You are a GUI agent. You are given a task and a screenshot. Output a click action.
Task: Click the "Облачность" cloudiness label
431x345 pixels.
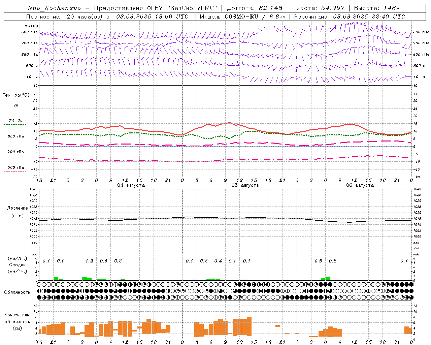[17, 292]
